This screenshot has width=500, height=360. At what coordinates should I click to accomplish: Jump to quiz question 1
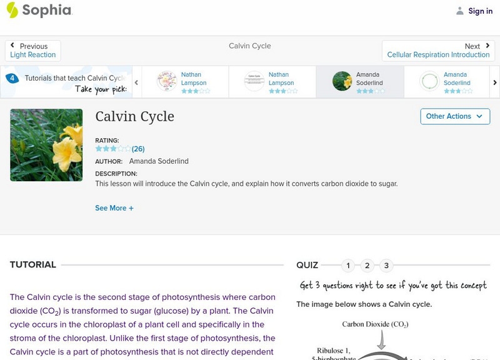point(348,266)
